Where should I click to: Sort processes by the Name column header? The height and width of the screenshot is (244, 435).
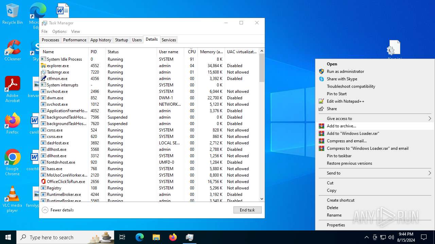[x=64, y=52]
